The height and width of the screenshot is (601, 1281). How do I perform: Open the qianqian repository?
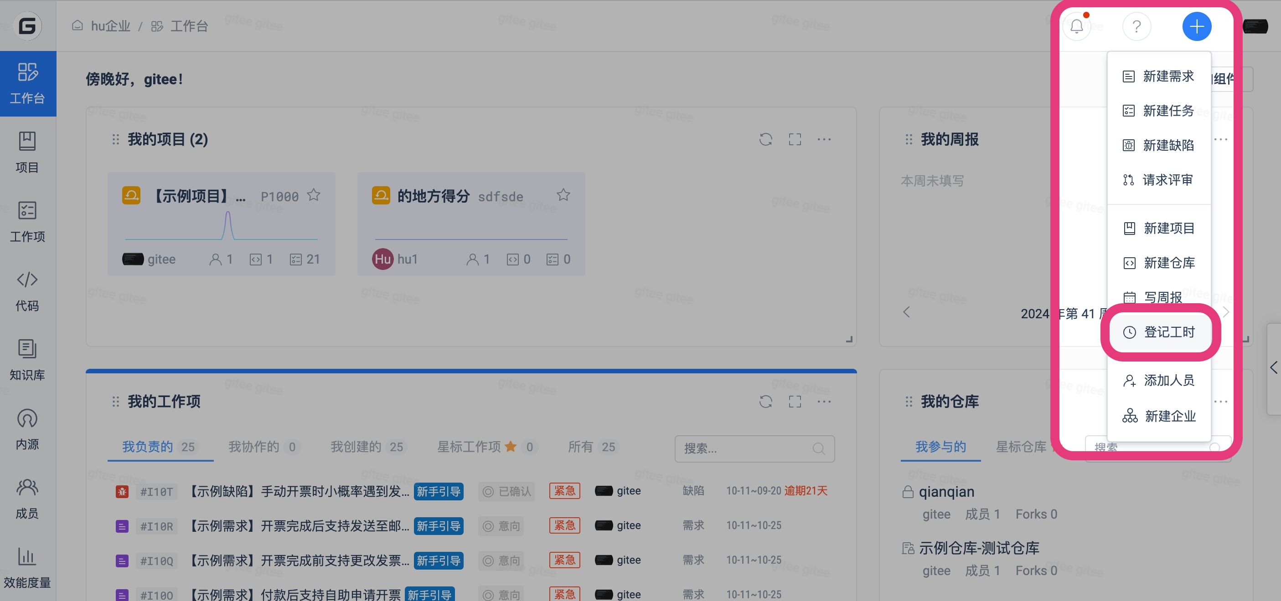[946, 491]
